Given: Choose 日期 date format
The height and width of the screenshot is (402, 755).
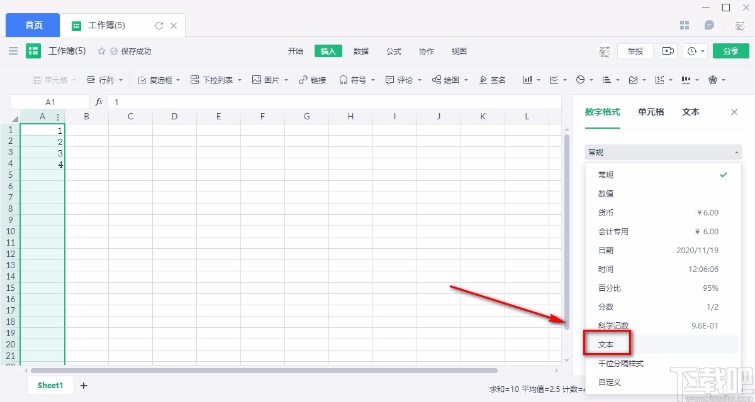Looking at the screenshot, I should click(662, 250).
